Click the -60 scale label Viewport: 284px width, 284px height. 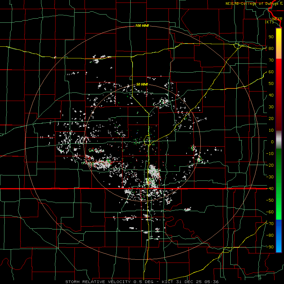click(270, 212)
